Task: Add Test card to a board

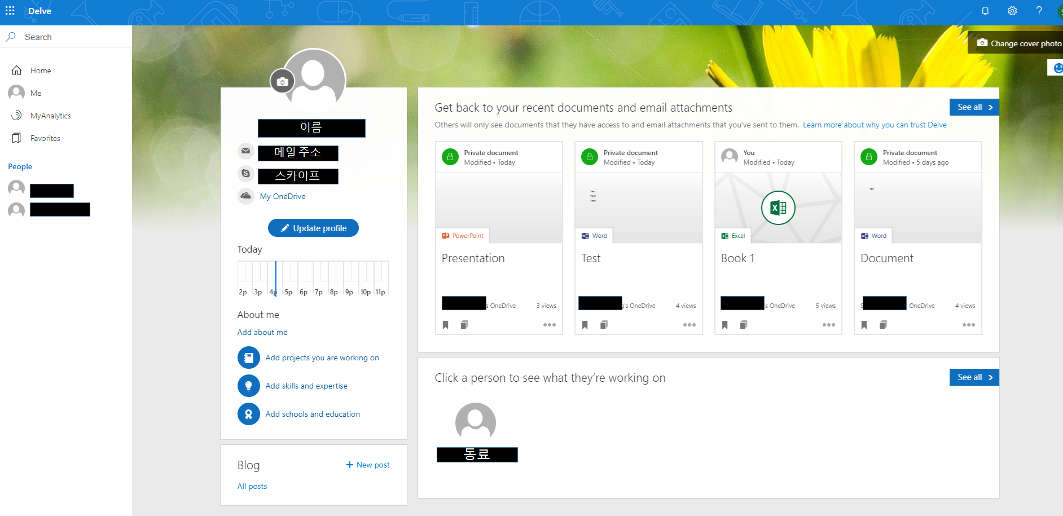Action: (604, 325)
